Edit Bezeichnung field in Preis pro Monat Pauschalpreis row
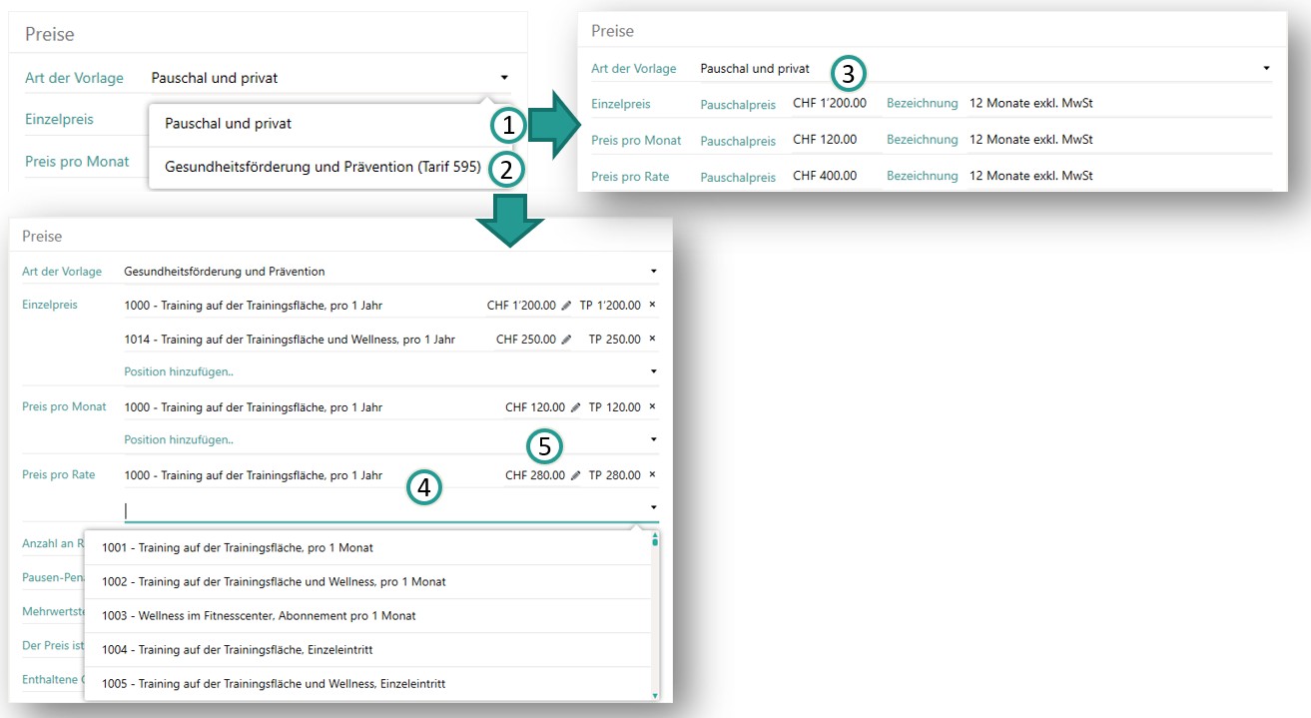This screenshot has width=1311, height=718. tap(1118, 140)
